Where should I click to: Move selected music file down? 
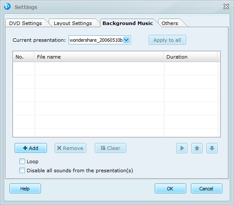click(212, 148)
